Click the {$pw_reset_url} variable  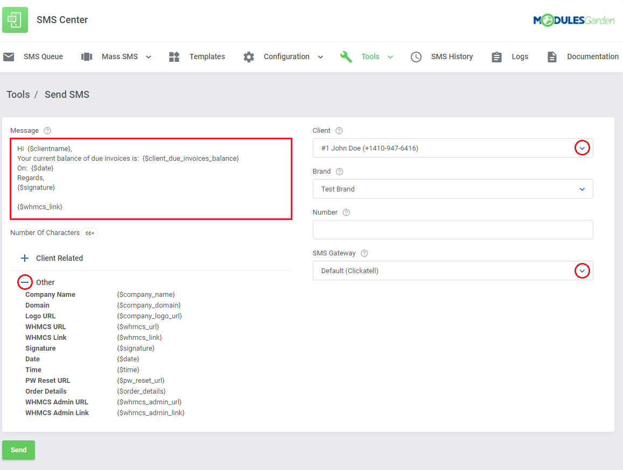(141, 380)
